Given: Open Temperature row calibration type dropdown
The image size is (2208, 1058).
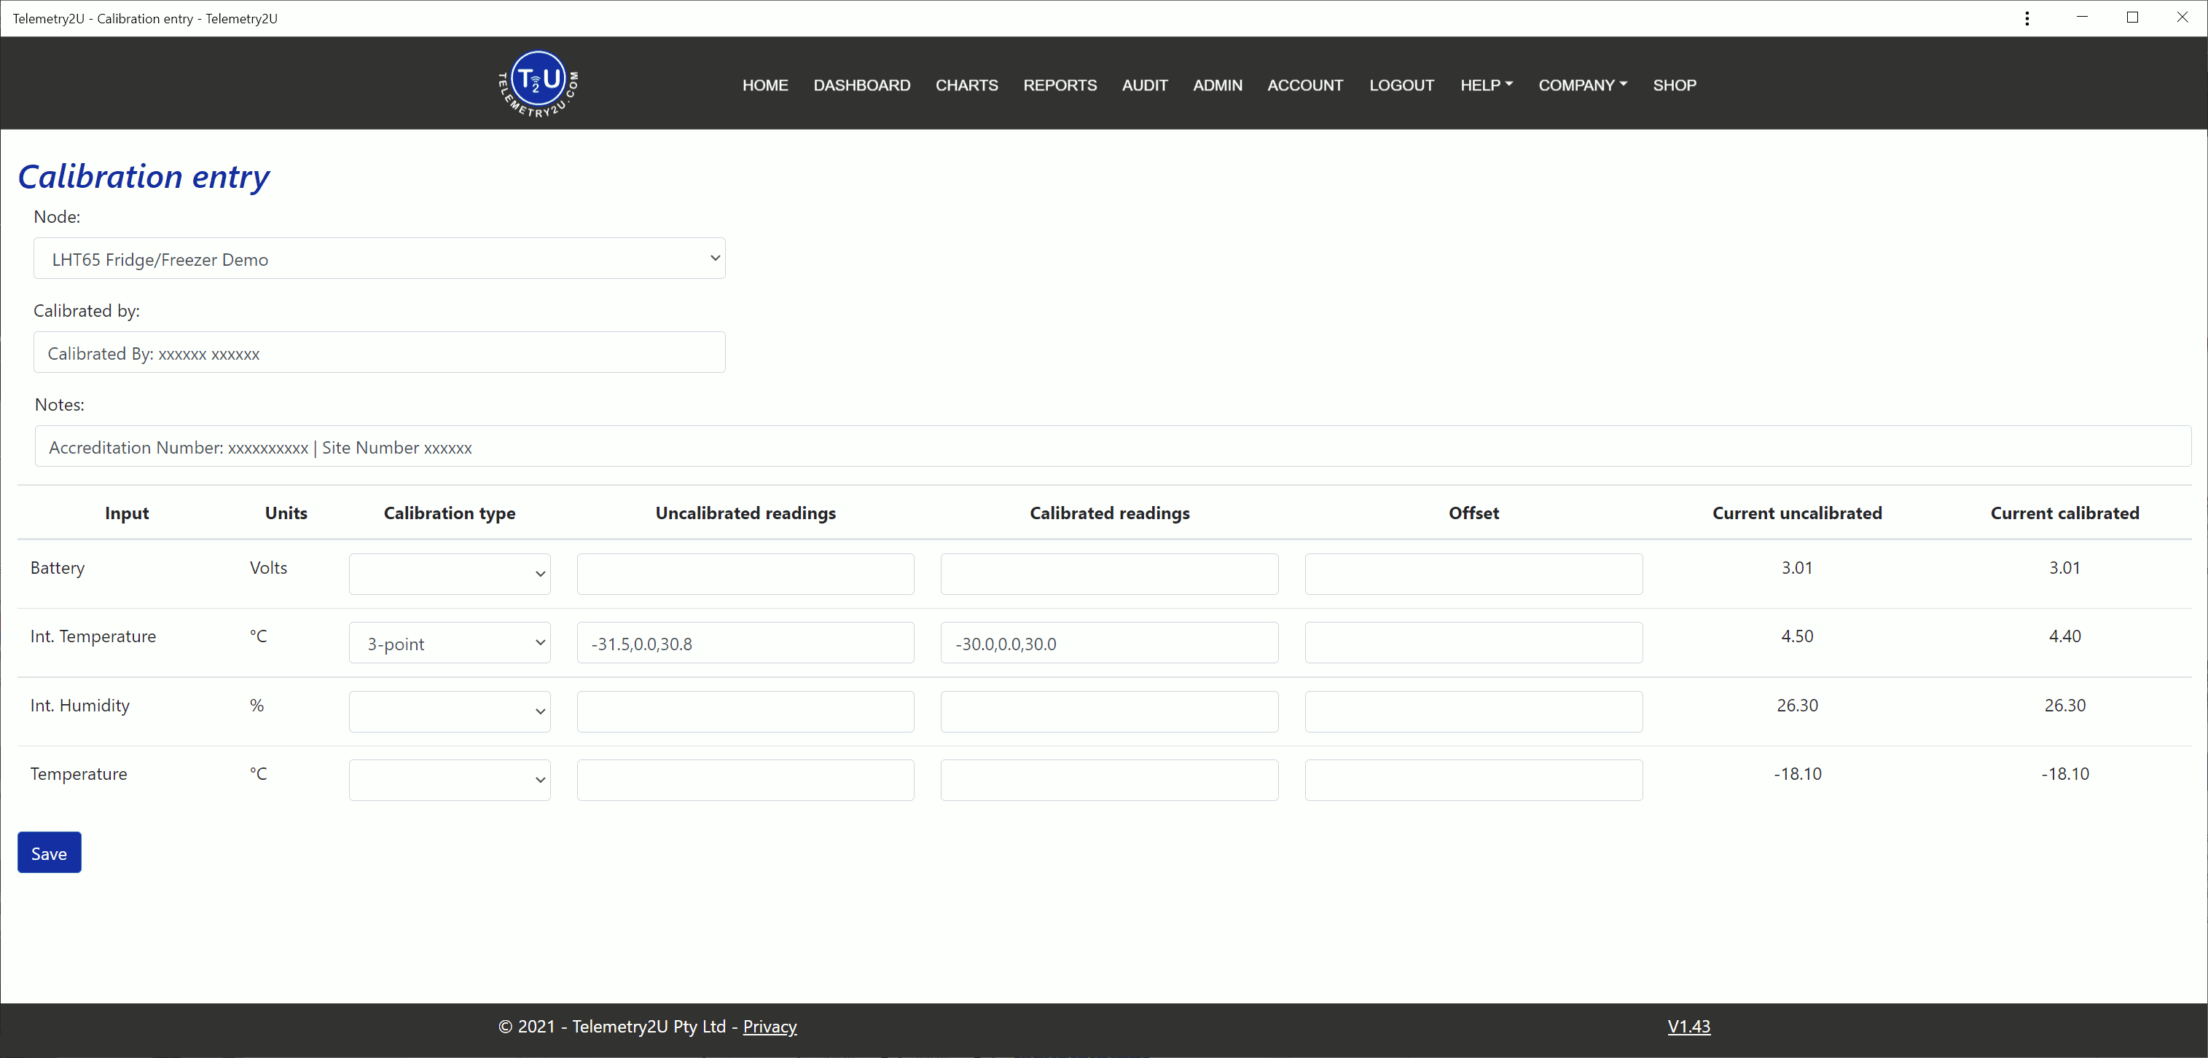Looking at the screenshot, I should click(x=449, y=781).
